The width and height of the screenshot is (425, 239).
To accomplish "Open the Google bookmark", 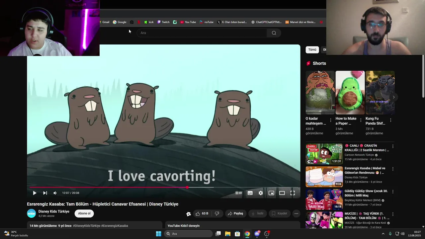I will pyautogui.click(x=120, y=22).
